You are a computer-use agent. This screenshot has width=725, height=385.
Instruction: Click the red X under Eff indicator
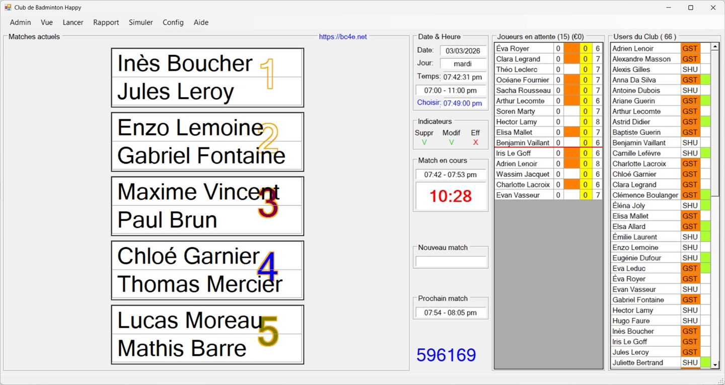(475, 142)
